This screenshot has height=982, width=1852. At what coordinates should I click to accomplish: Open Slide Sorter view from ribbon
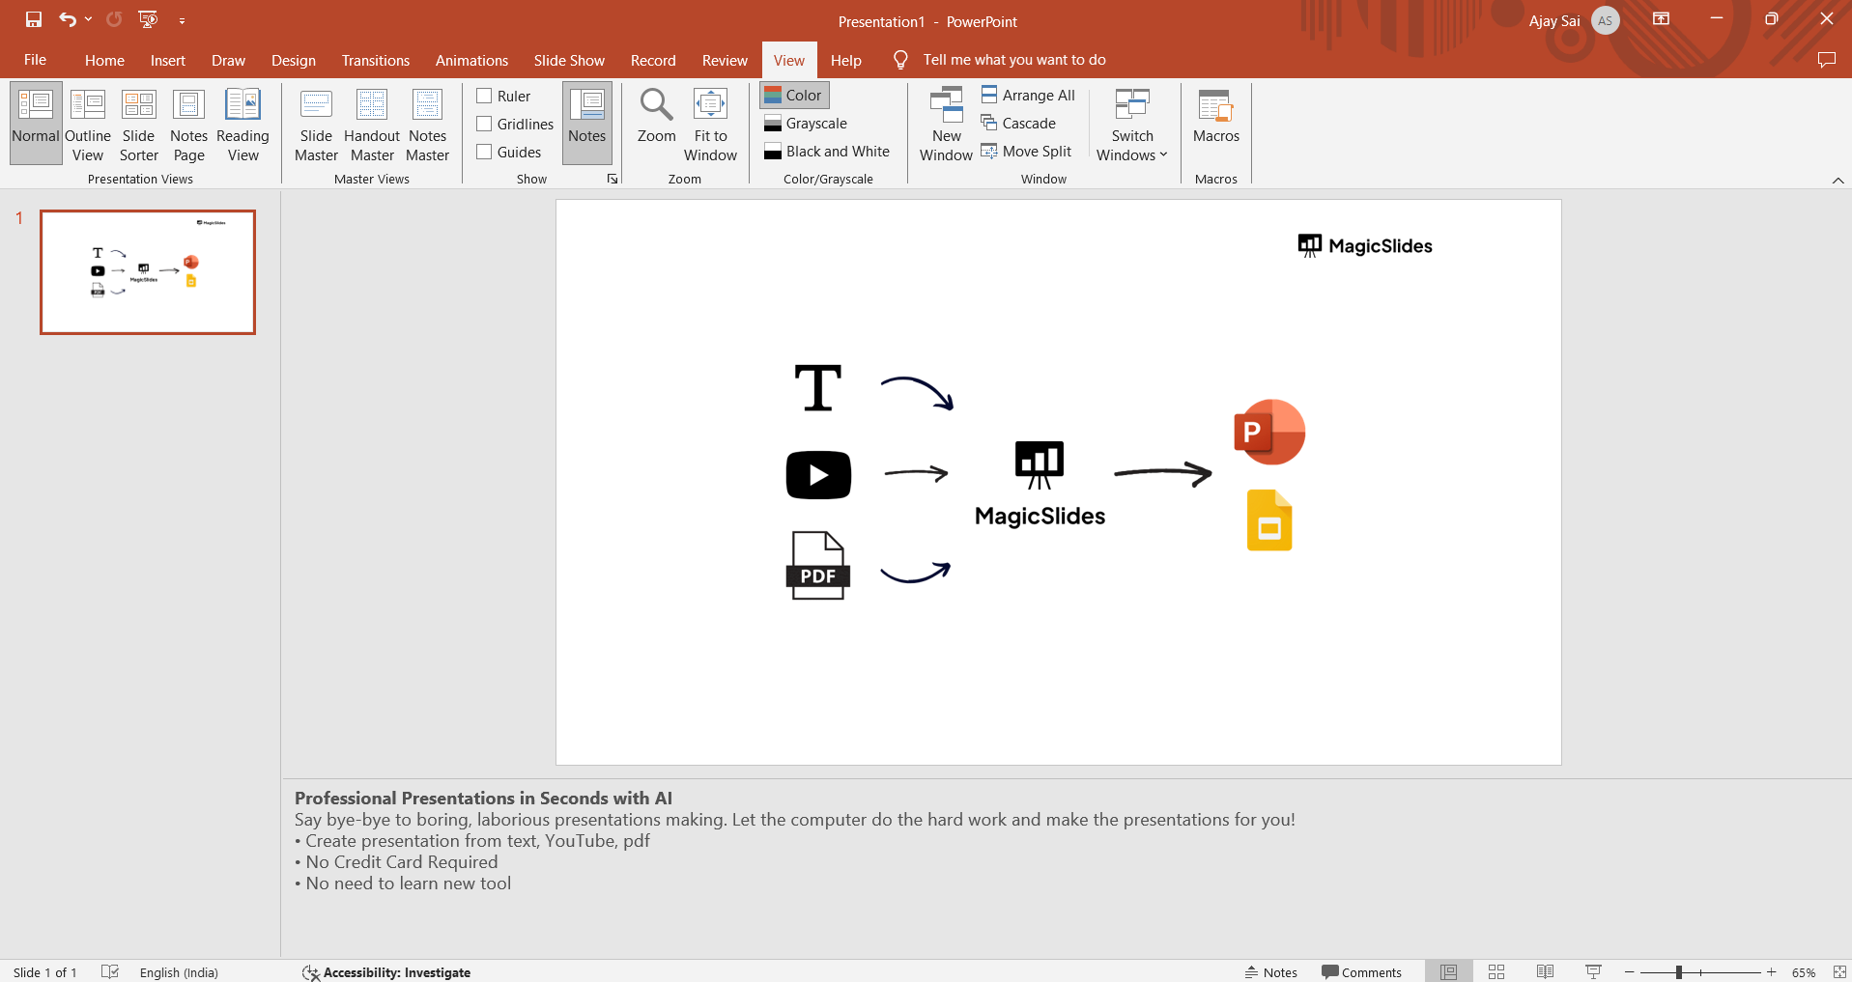click(x=138, y=126)
